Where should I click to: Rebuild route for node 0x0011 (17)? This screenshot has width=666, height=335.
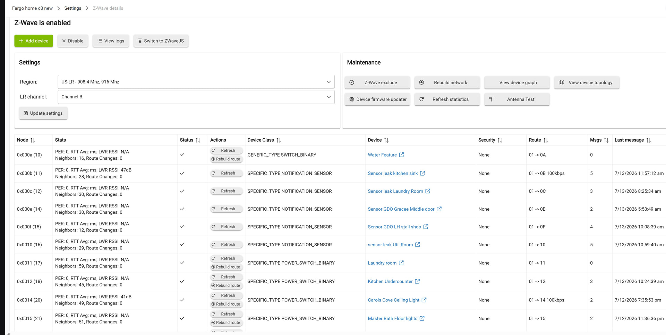[227, 267]
